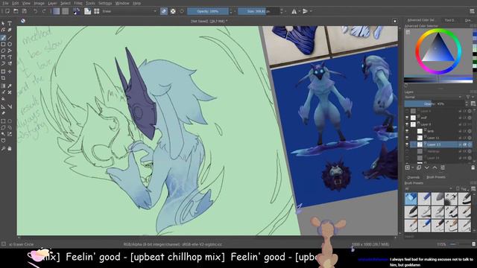Move the selected layer down
The width and height of the screenshot is (477, 268).
[427, 167]
